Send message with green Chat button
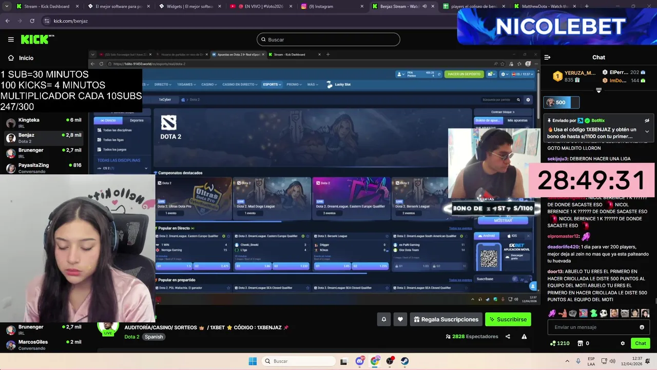 [640, 343]
